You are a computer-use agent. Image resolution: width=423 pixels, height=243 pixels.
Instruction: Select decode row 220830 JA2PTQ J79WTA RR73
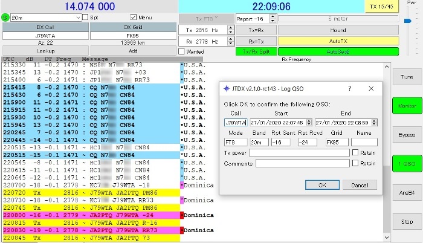[x=91, y=230]
